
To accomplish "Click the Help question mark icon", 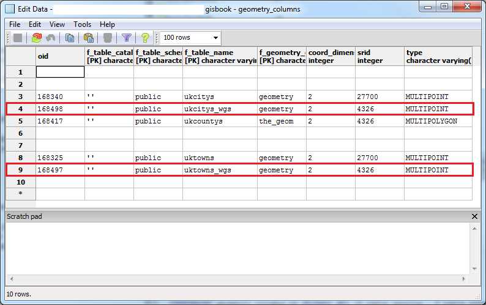I will click(144, 38).
